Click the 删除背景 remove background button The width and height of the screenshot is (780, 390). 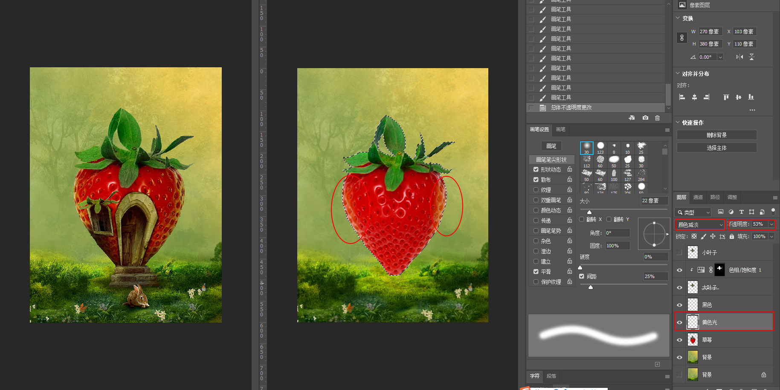pyautogui.click(x=716, y=135)
